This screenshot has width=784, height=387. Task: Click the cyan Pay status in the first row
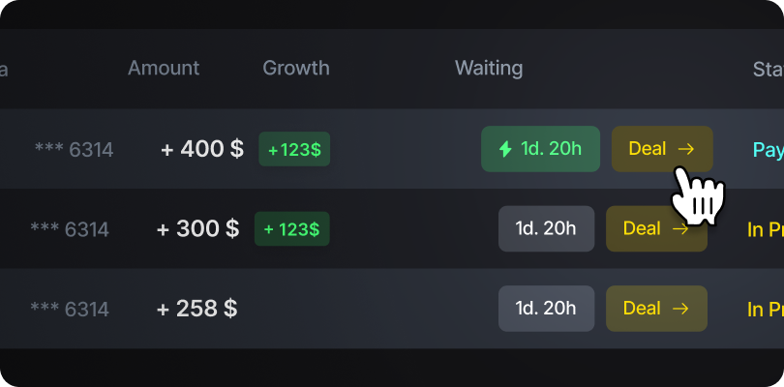click(768, 150)
